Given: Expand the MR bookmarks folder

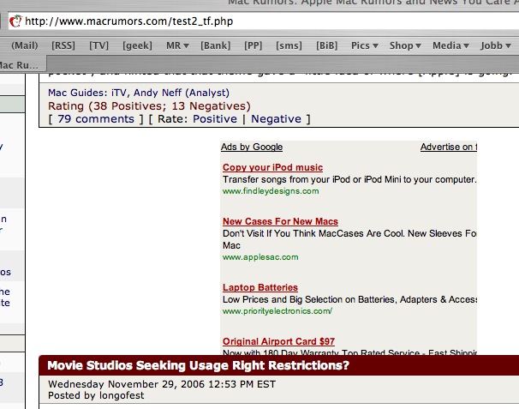Looking at the screenshot, I should [177, 45].
